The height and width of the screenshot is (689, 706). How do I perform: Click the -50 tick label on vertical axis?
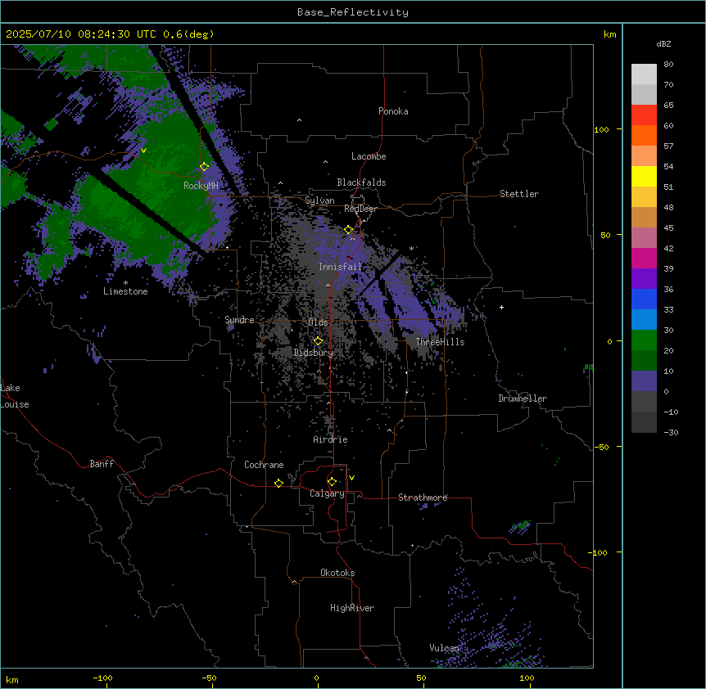pos(601,447)
